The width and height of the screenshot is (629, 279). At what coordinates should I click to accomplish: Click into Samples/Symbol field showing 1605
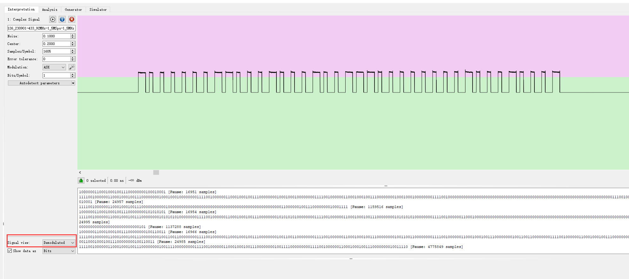56,51
